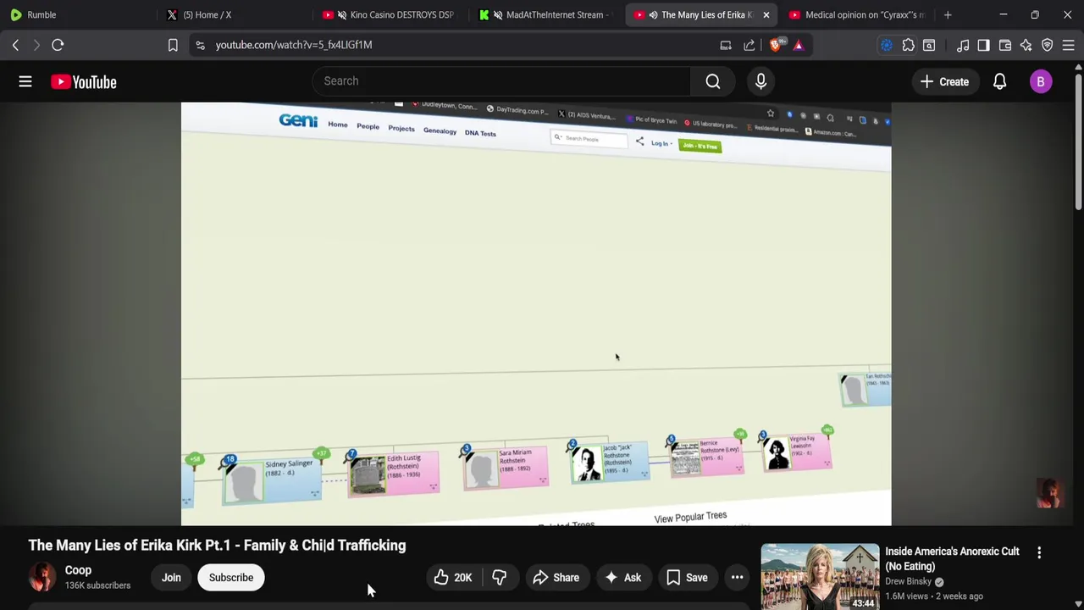
Task: Open the address bar share icon
Action: click(749, 45)
